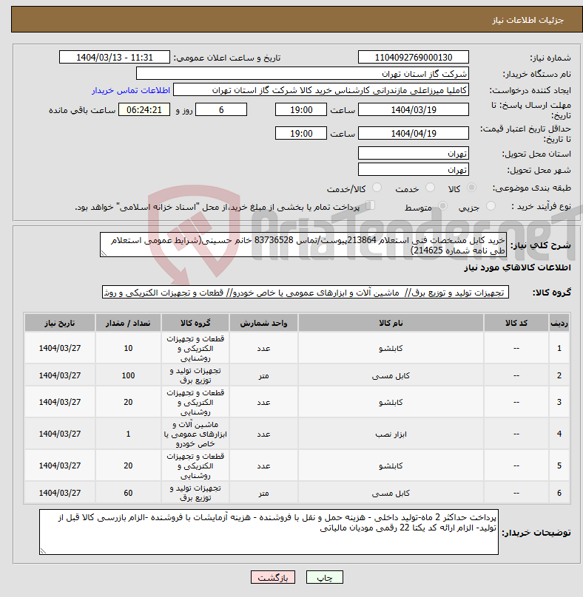Click the تاریخ و ساعت اعلان عمومی field

(x=115, y=58)
